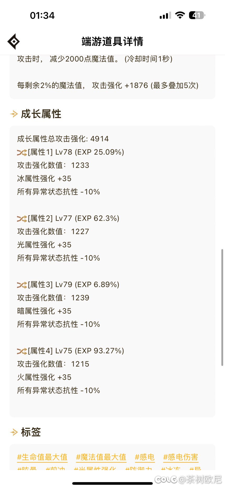Tap arrow icon next to 标签 heading

14,432
